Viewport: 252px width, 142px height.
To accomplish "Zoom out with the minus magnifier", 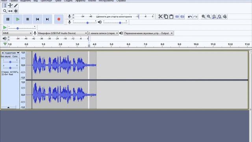I will pyautogui.click(x=209, y=17).
